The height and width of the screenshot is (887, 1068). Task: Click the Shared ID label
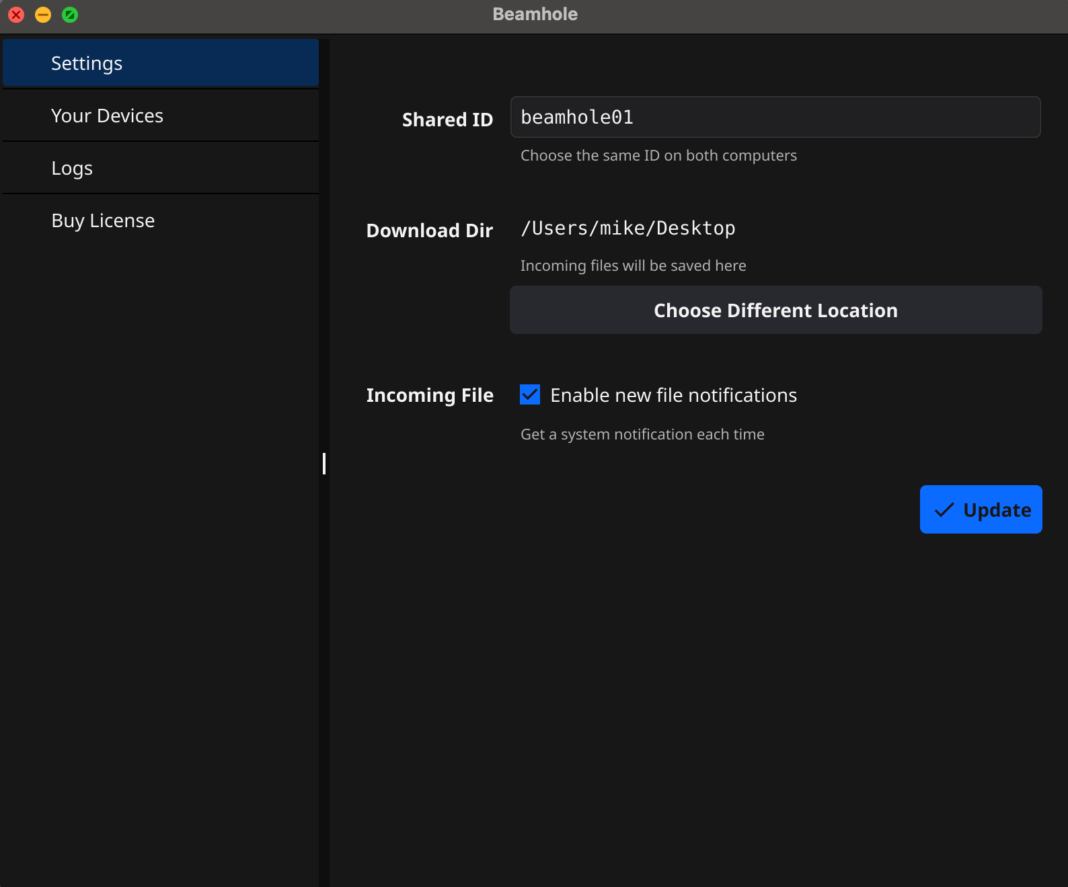pyautogui.click(x=447, y=120)
